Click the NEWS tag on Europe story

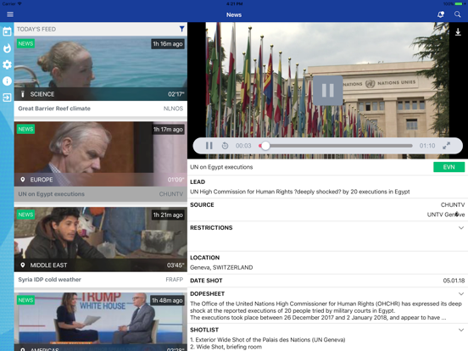pyautogui.click(x=25, y=129)
